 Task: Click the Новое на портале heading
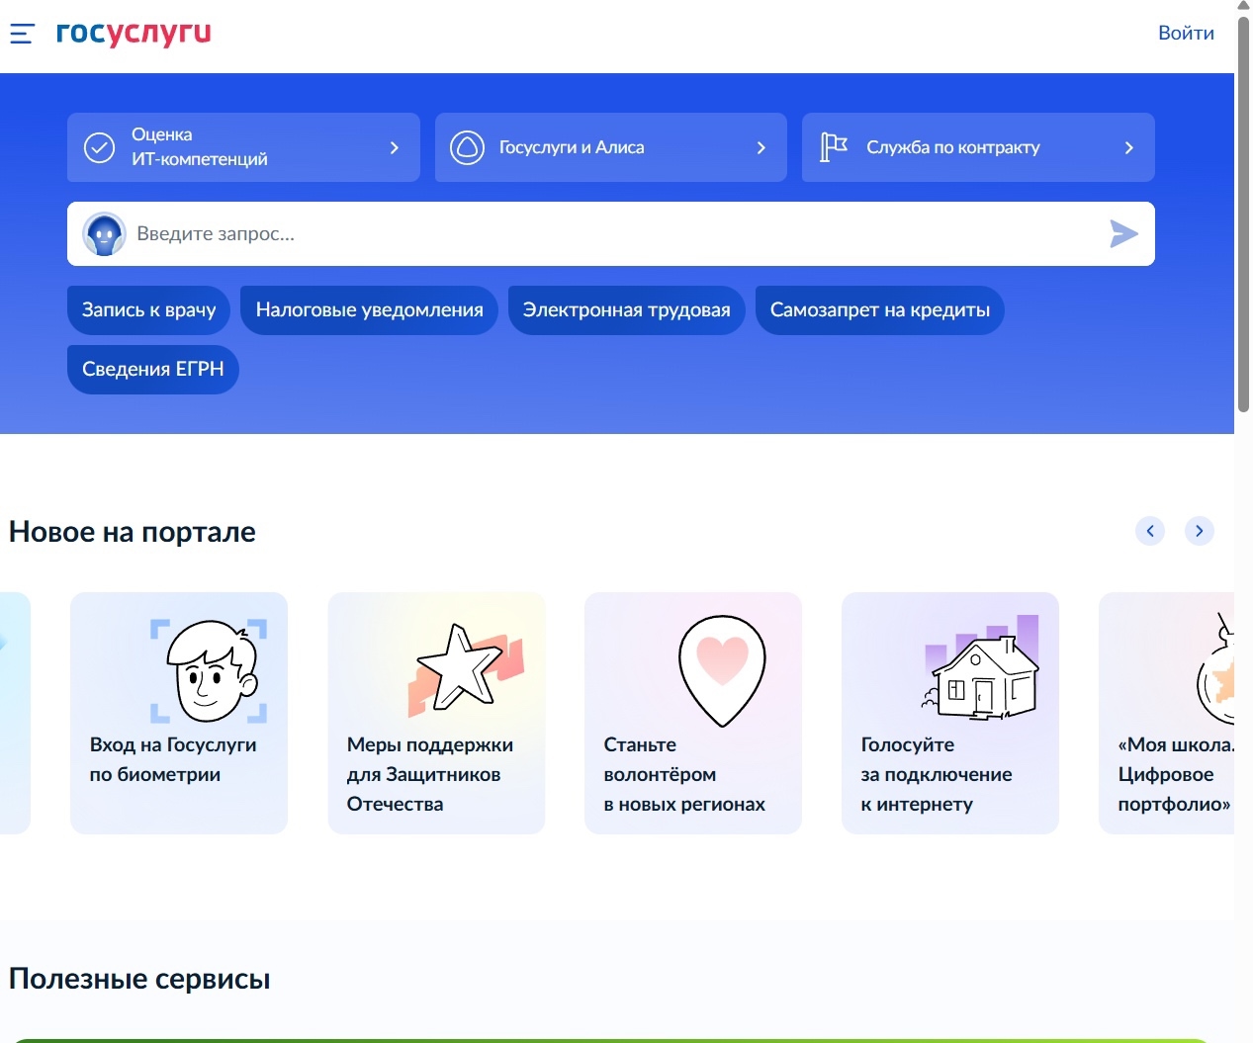133,532
